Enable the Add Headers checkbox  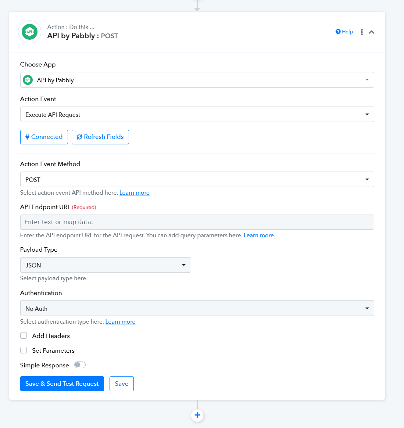coord(24,335)
